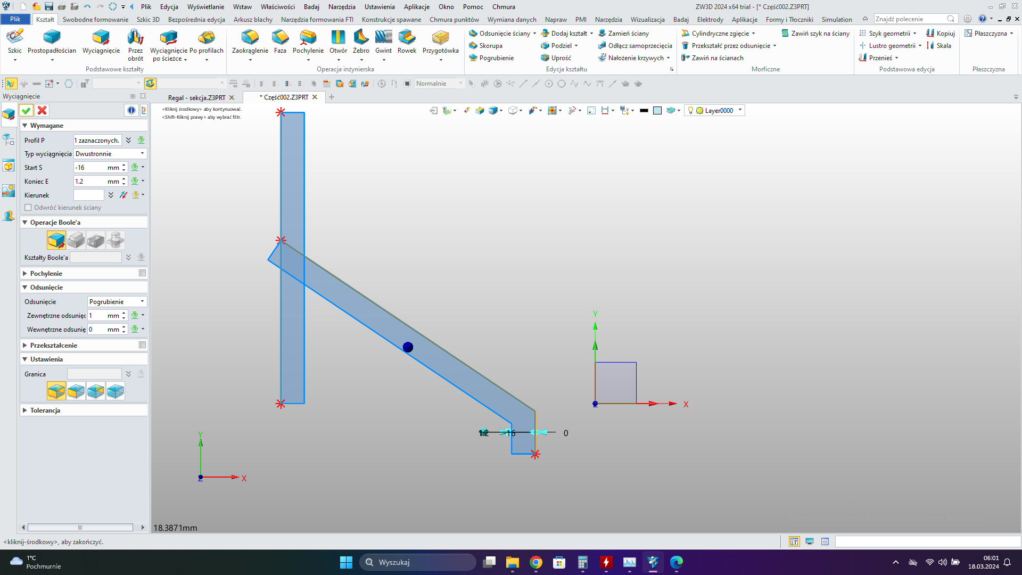
Task: Open Normalnie selection filter dropdown
Action: pyautogui.click(x=439, y=84)
